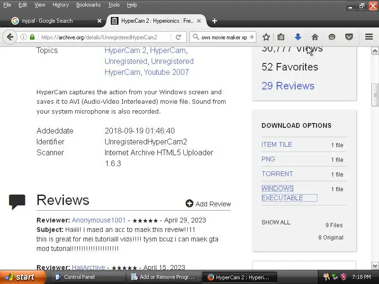Download the ITEM TILE file
The width and height of the screenshot is (379, 284).
point(277,144)
